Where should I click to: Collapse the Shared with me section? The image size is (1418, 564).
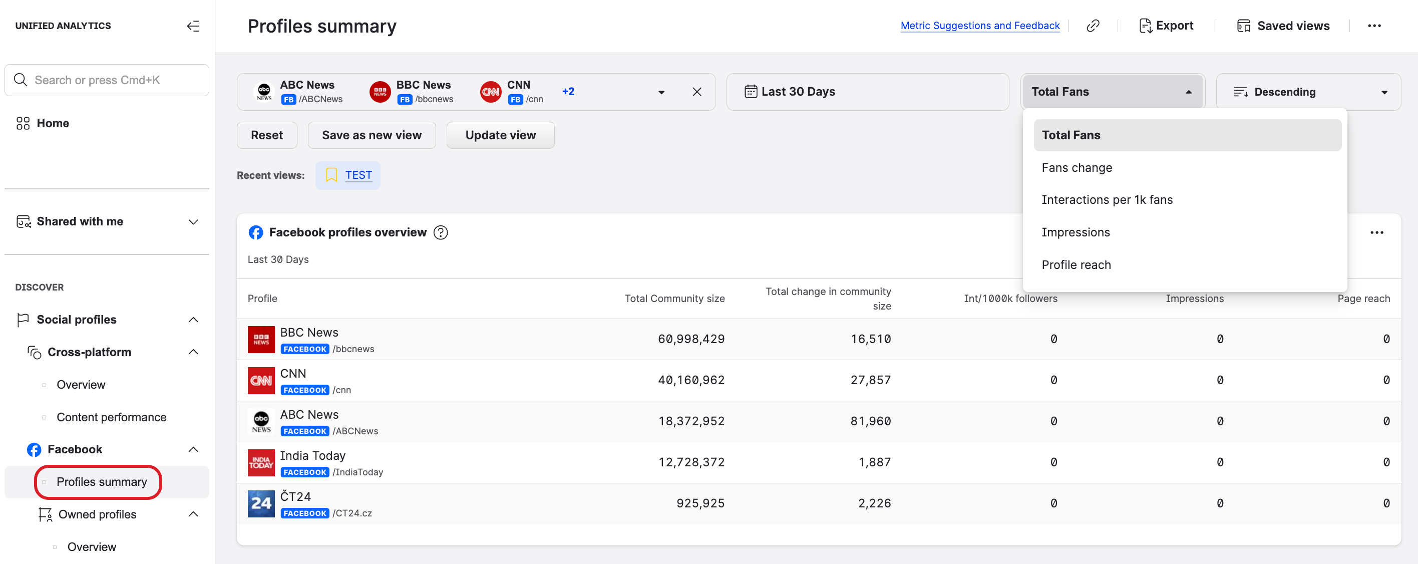tap(193, 221)
